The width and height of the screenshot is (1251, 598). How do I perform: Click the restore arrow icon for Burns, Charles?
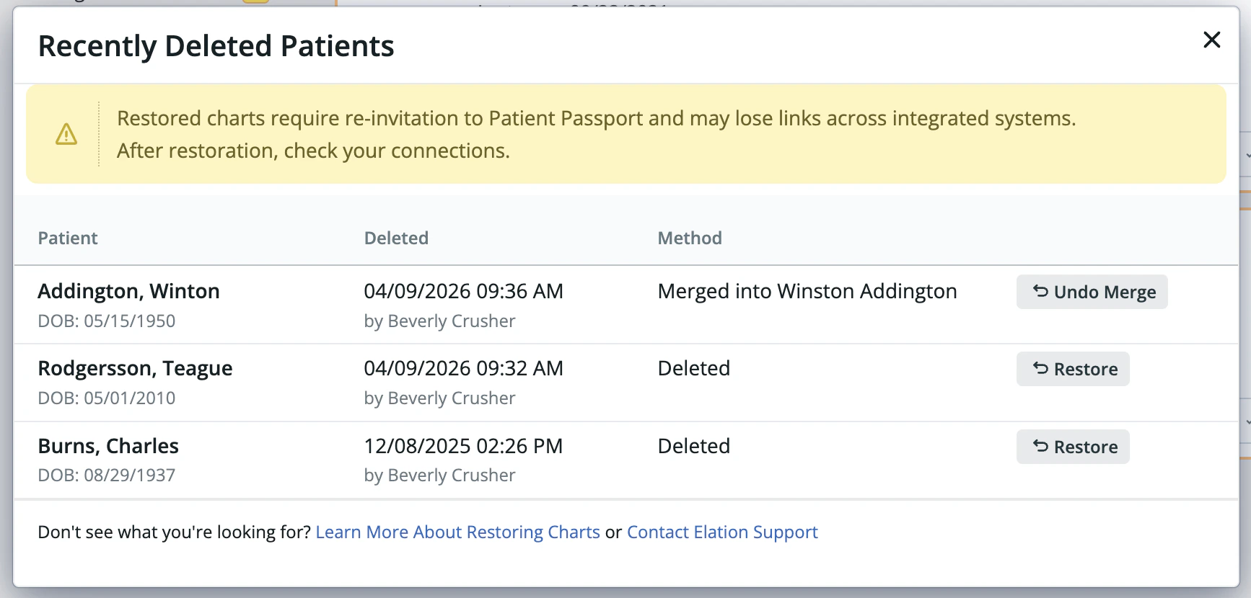click(x=1040, y=447)
